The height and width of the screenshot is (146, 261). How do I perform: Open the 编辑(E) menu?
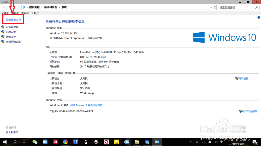click(x=15, y=13)
